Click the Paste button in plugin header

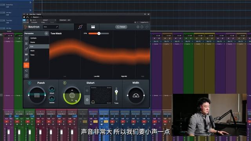point(52,22)
